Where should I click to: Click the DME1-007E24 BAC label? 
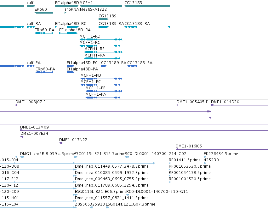(34, 134)
